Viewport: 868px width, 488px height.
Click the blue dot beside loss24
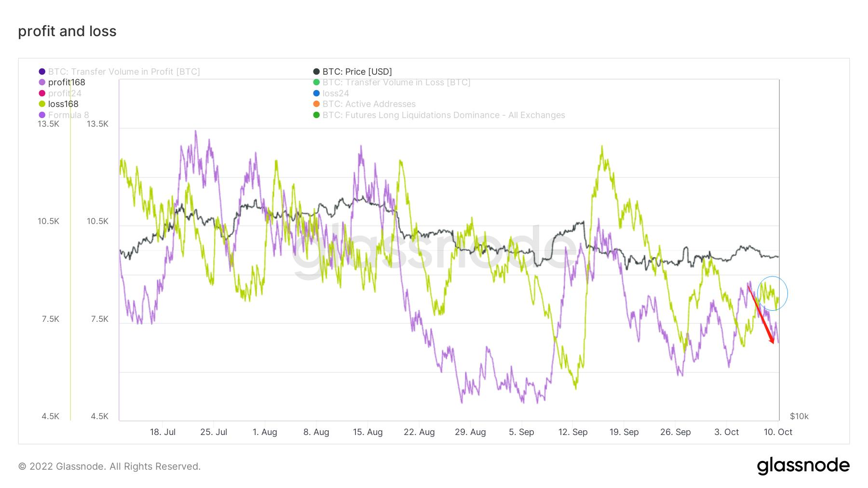316,93
